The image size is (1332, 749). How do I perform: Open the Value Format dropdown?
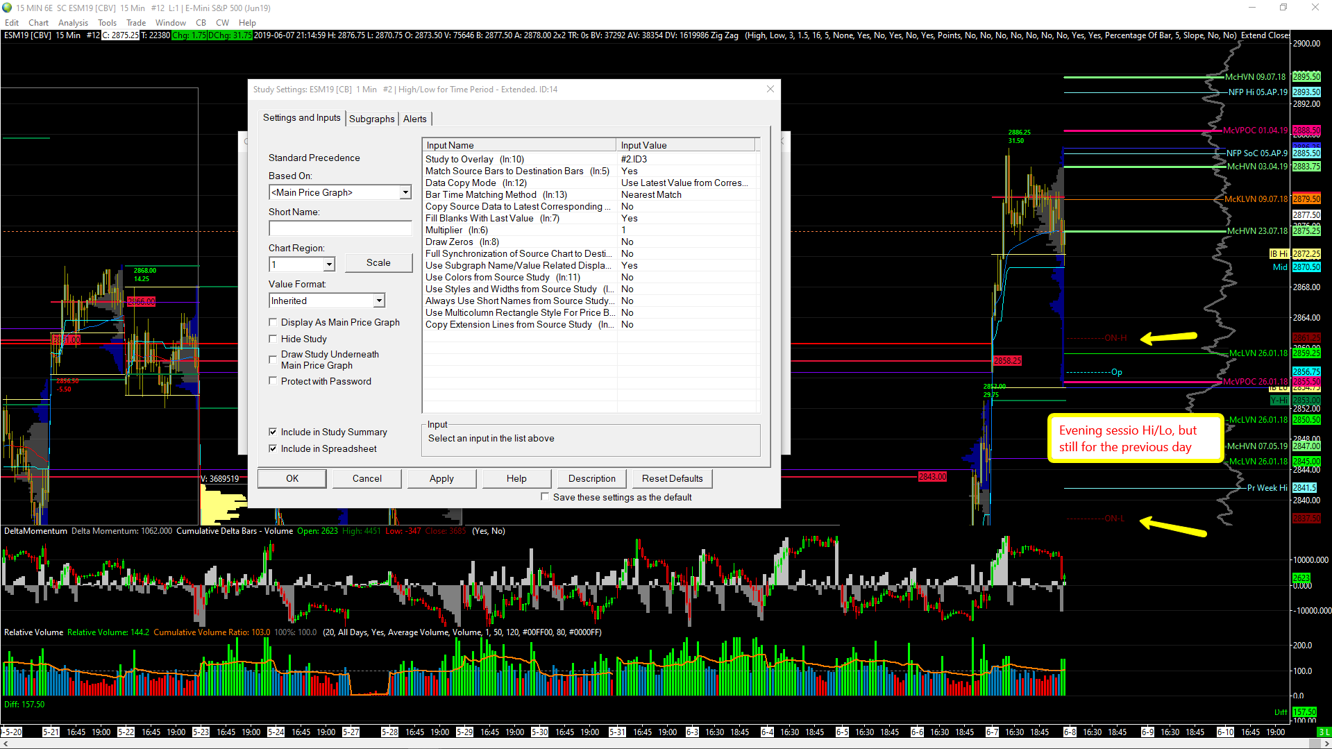pos(379,301)
